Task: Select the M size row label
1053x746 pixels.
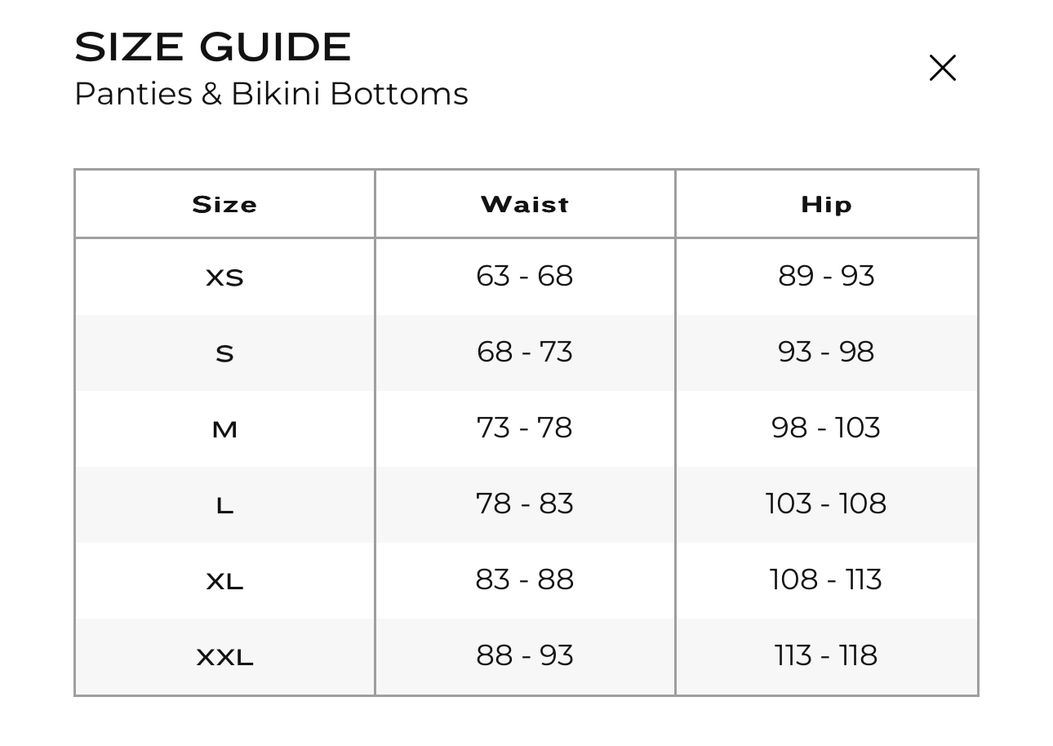Action: coord(224,429)
